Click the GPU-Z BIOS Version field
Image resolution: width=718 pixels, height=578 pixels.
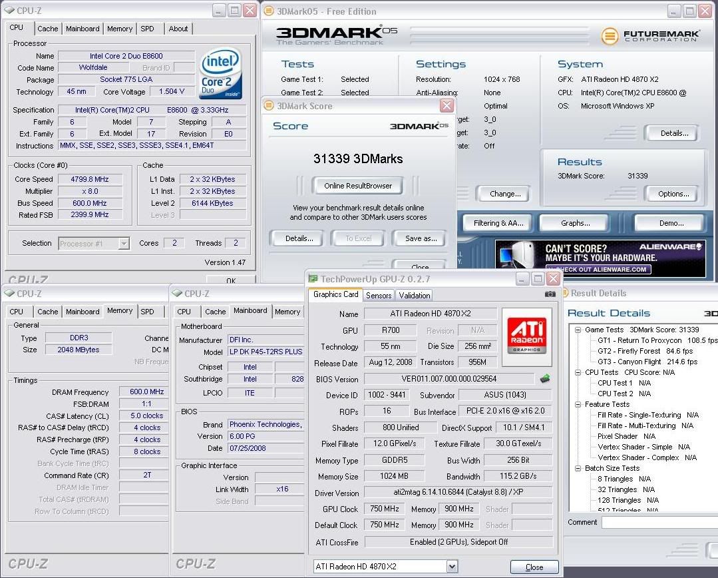[449, 379]
